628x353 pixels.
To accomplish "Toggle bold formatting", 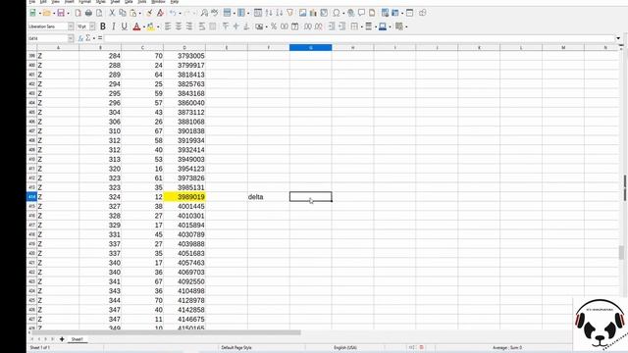I will click(x=103, y=26).
